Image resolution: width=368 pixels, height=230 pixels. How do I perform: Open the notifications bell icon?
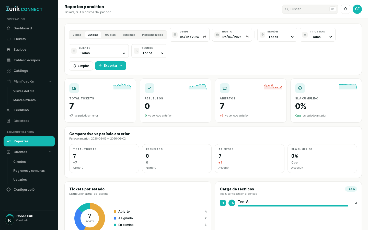click(346, 9)
